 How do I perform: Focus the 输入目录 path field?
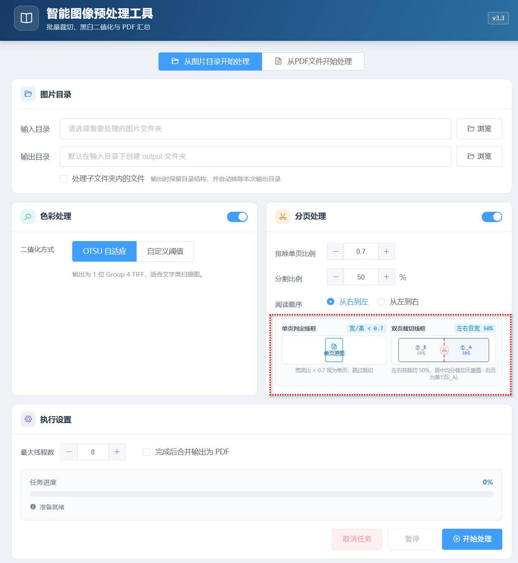tap(255, 129)
